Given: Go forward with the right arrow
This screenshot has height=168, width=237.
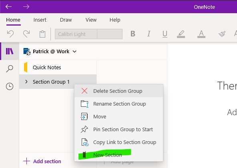Looking at the screenshot, I should (x=26, y=7).
